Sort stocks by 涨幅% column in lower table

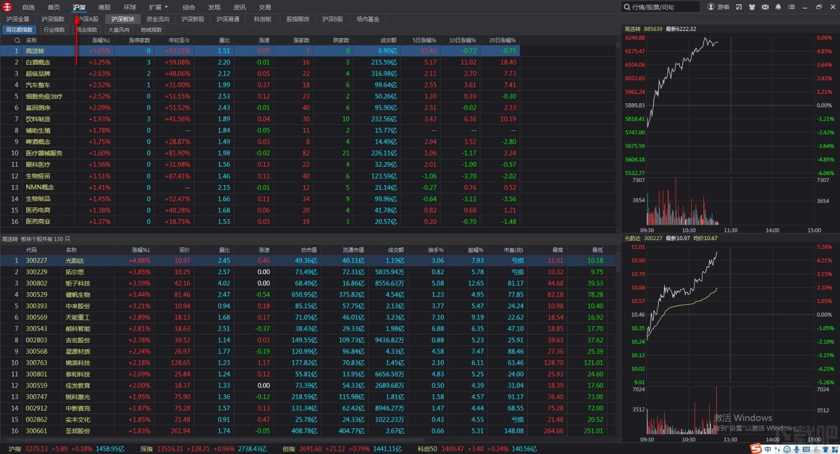coord(141,250)
